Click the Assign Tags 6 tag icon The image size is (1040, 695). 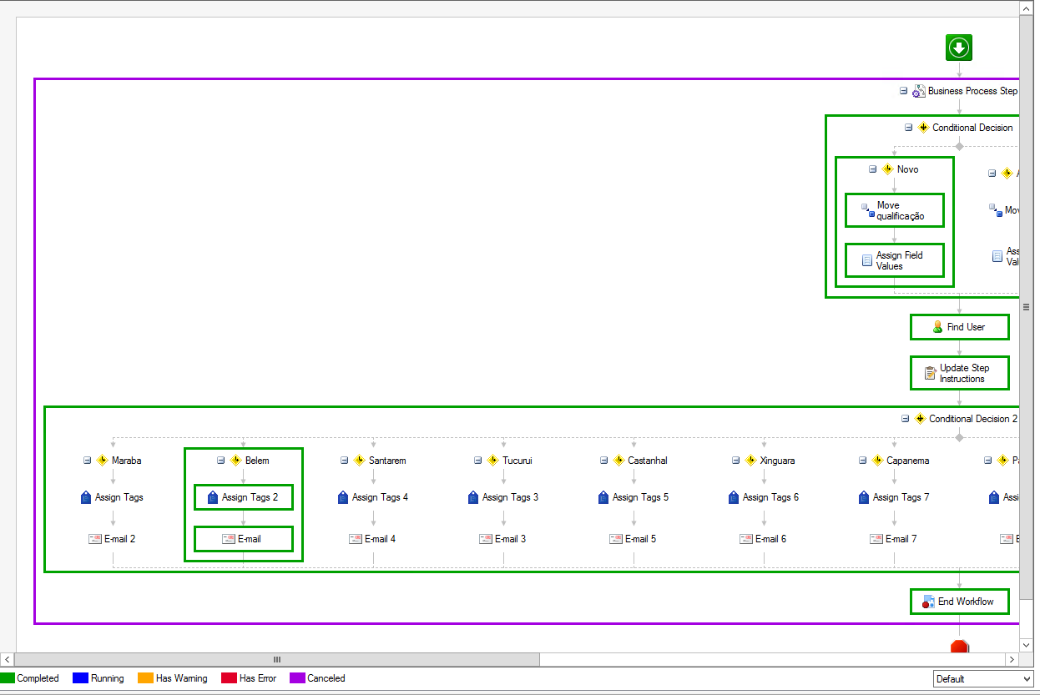733,497
